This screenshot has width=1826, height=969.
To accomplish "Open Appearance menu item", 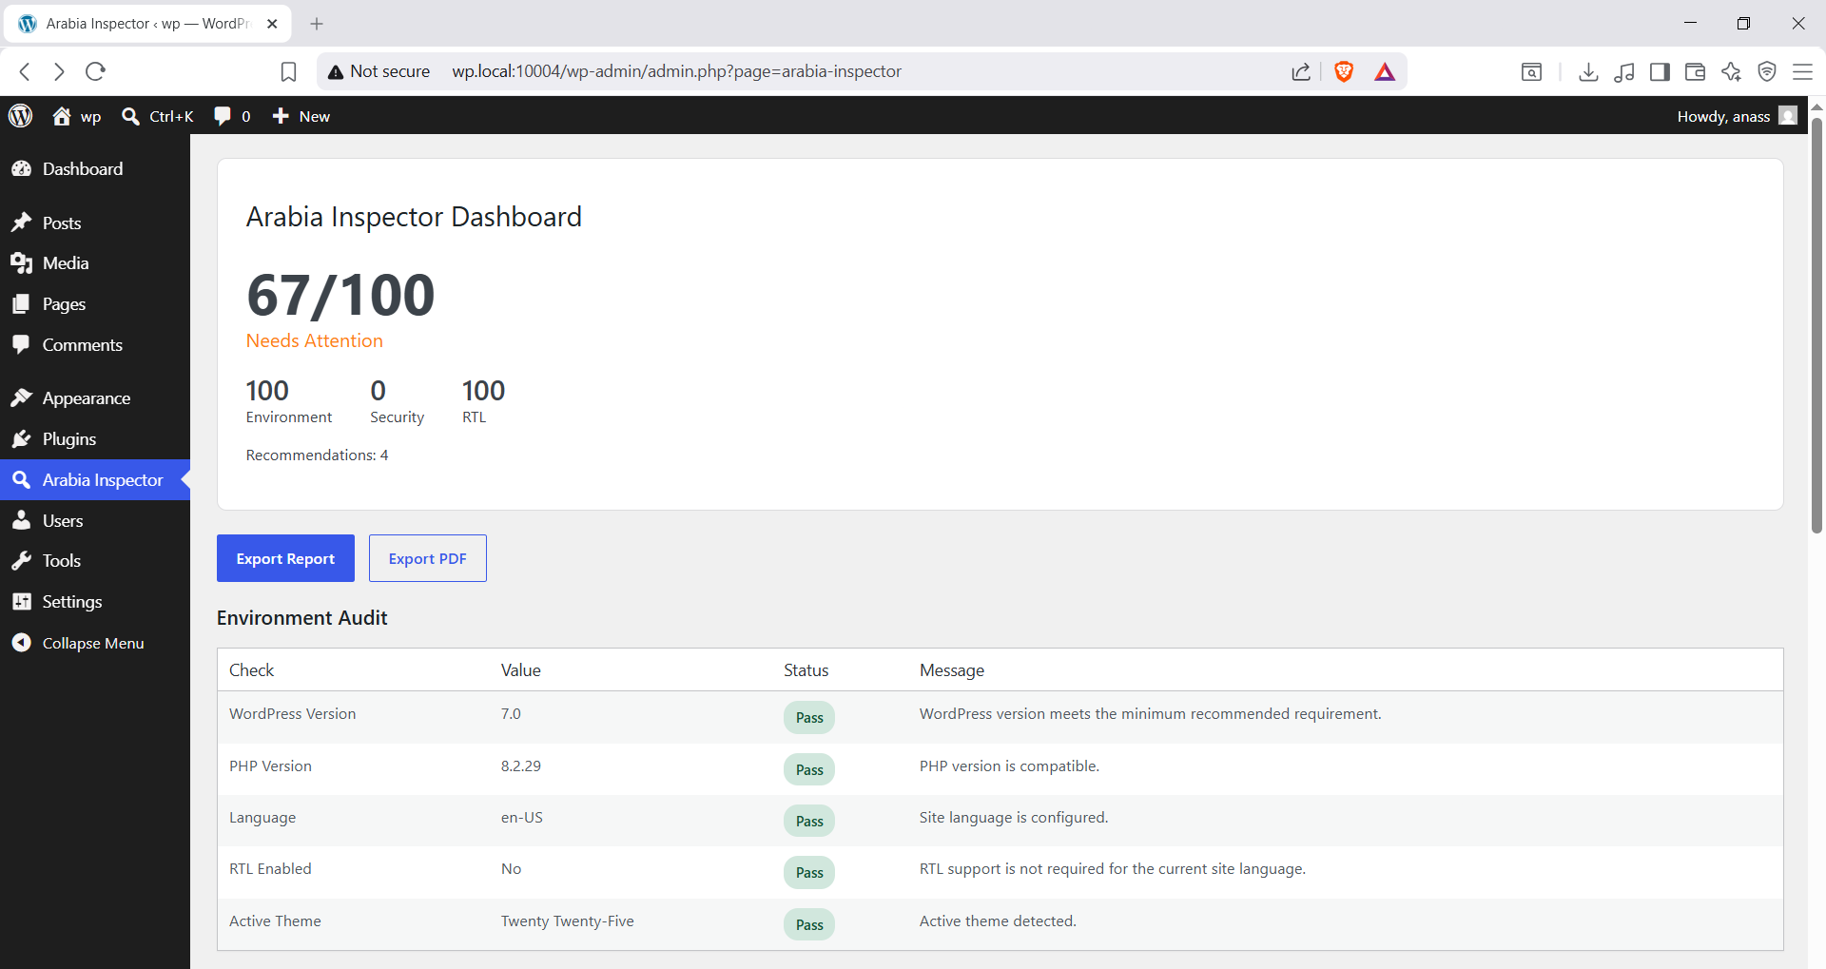I will (x=95, y=397).
